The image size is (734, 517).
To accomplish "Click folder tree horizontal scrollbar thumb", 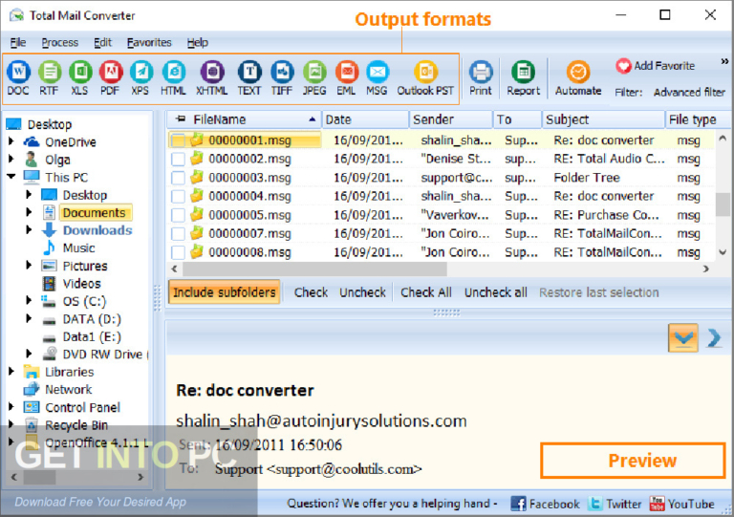I will (x=40, y=477).
